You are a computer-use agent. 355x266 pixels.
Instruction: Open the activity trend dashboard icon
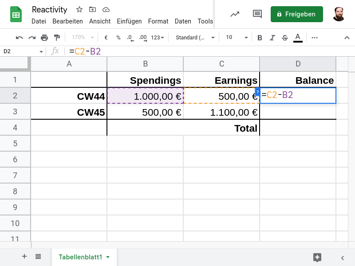pos(235,14)
